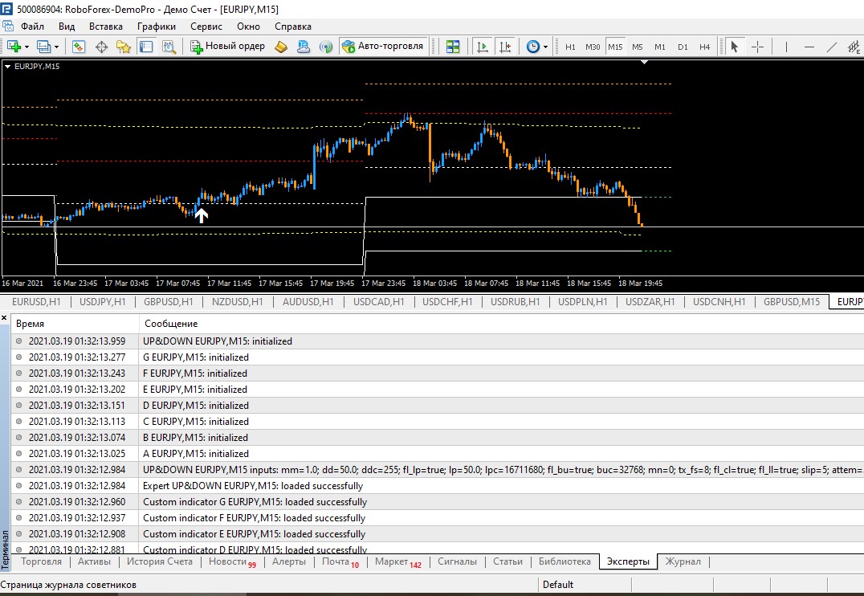Select the trendline drawing tool
Viewport: 864px width, 596px height.
pos(832,47)
